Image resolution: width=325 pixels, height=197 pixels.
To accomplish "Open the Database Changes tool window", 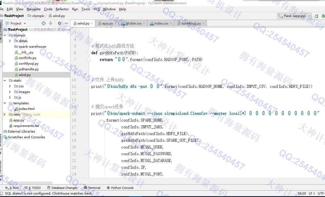I will point(62,188).
